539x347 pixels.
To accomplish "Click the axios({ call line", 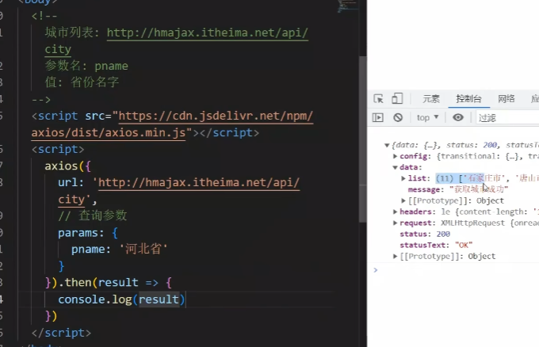I will click(x=67, y=166).
